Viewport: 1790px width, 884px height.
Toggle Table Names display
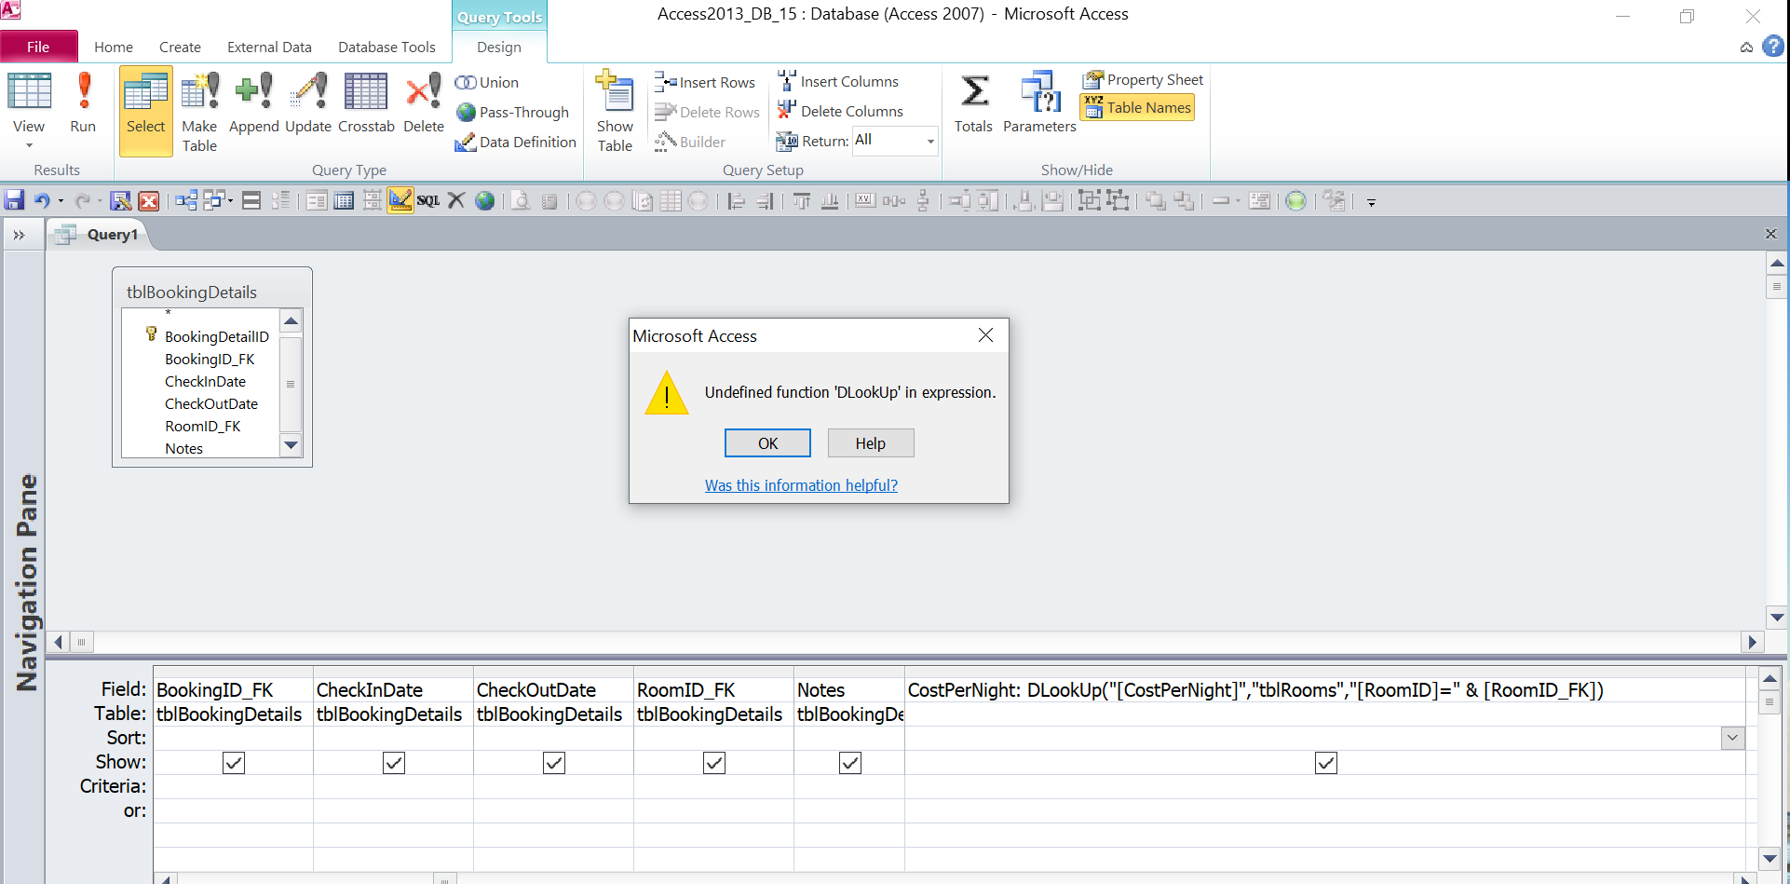1137,107
